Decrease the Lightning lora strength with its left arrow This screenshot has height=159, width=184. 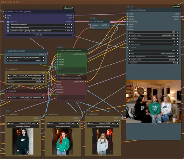click(x=66, y=31)
